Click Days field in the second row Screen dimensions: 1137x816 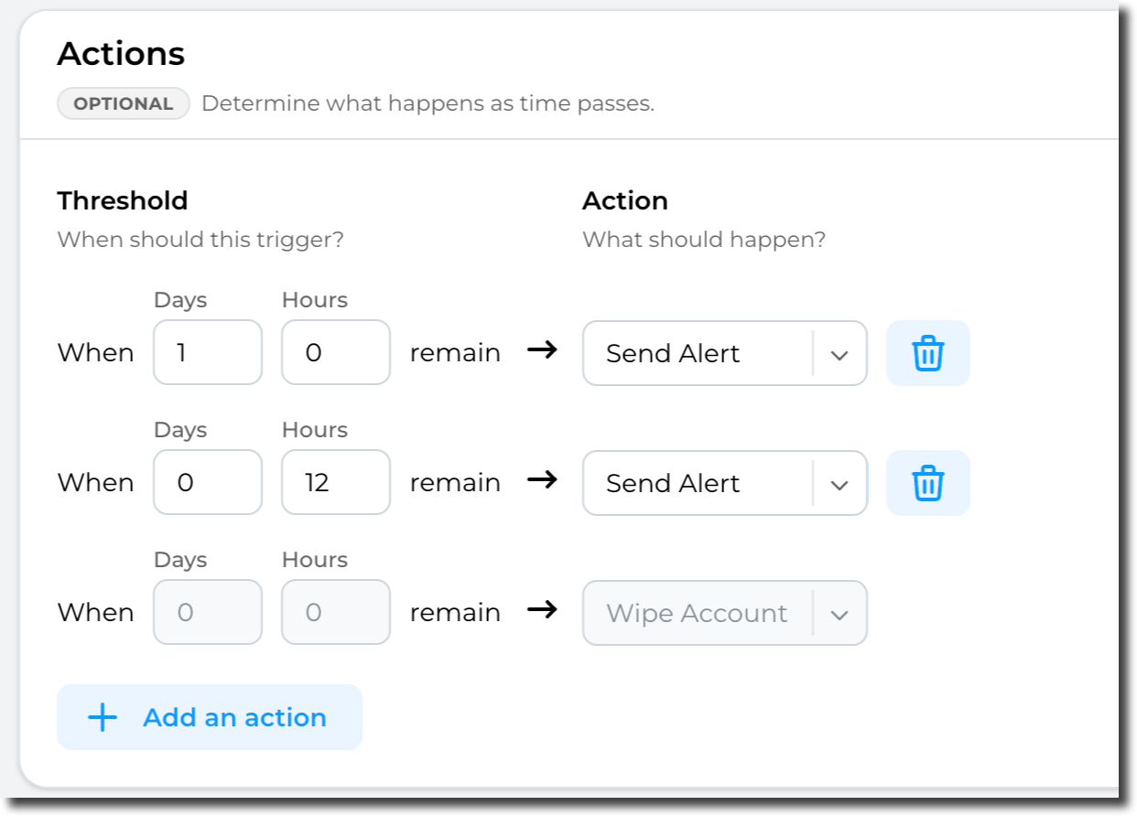tap(208, 483)
